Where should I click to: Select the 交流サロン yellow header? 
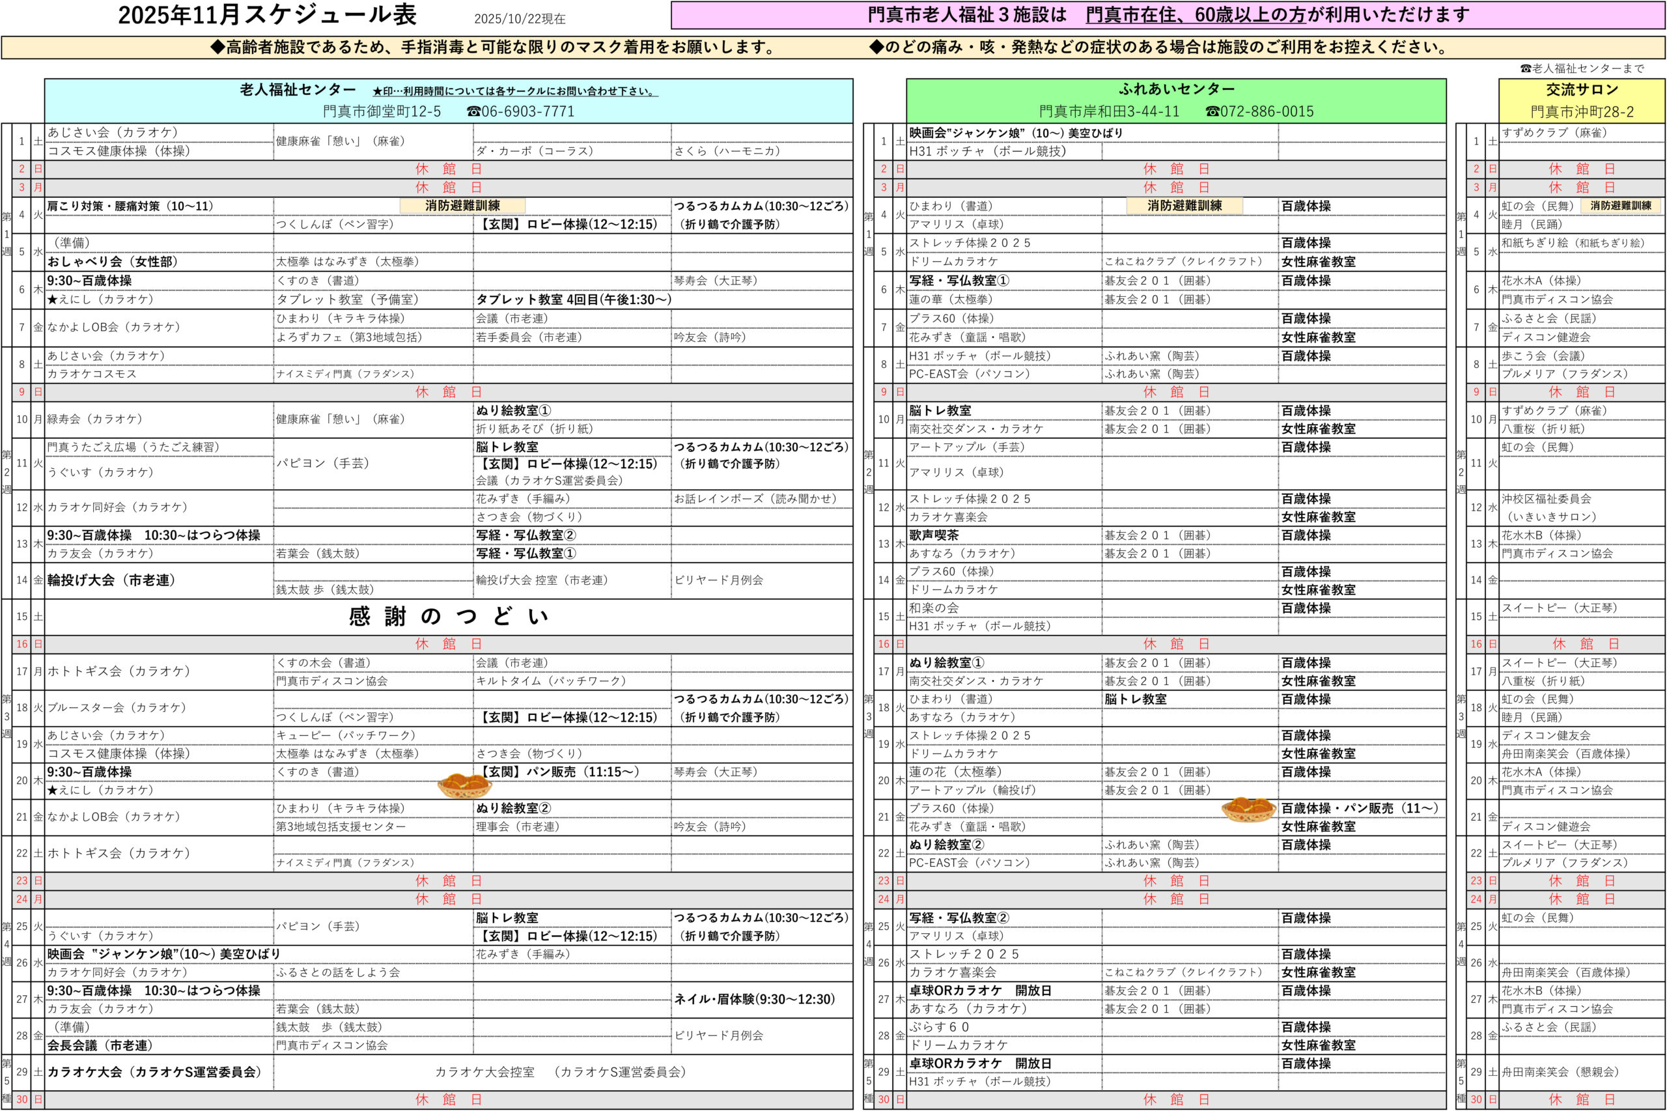coord(1581,90)
